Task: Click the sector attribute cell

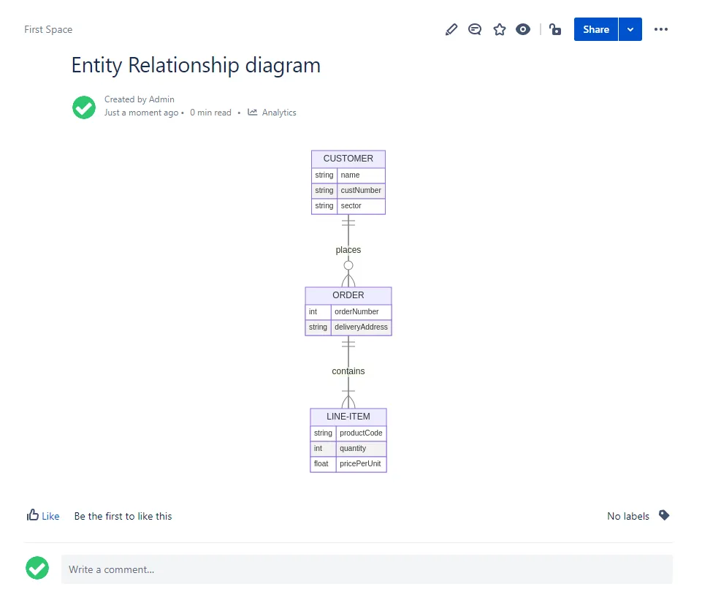Action: 361,206
